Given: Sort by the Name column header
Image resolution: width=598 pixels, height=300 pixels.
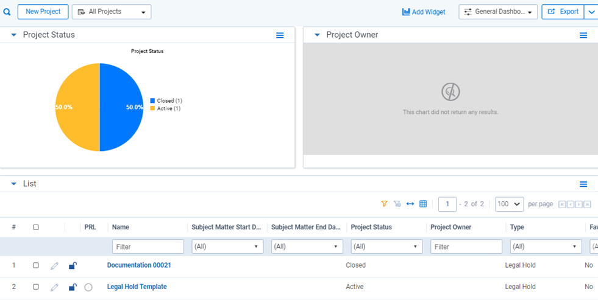Looking at the screenshot, I should click(121, 228).
